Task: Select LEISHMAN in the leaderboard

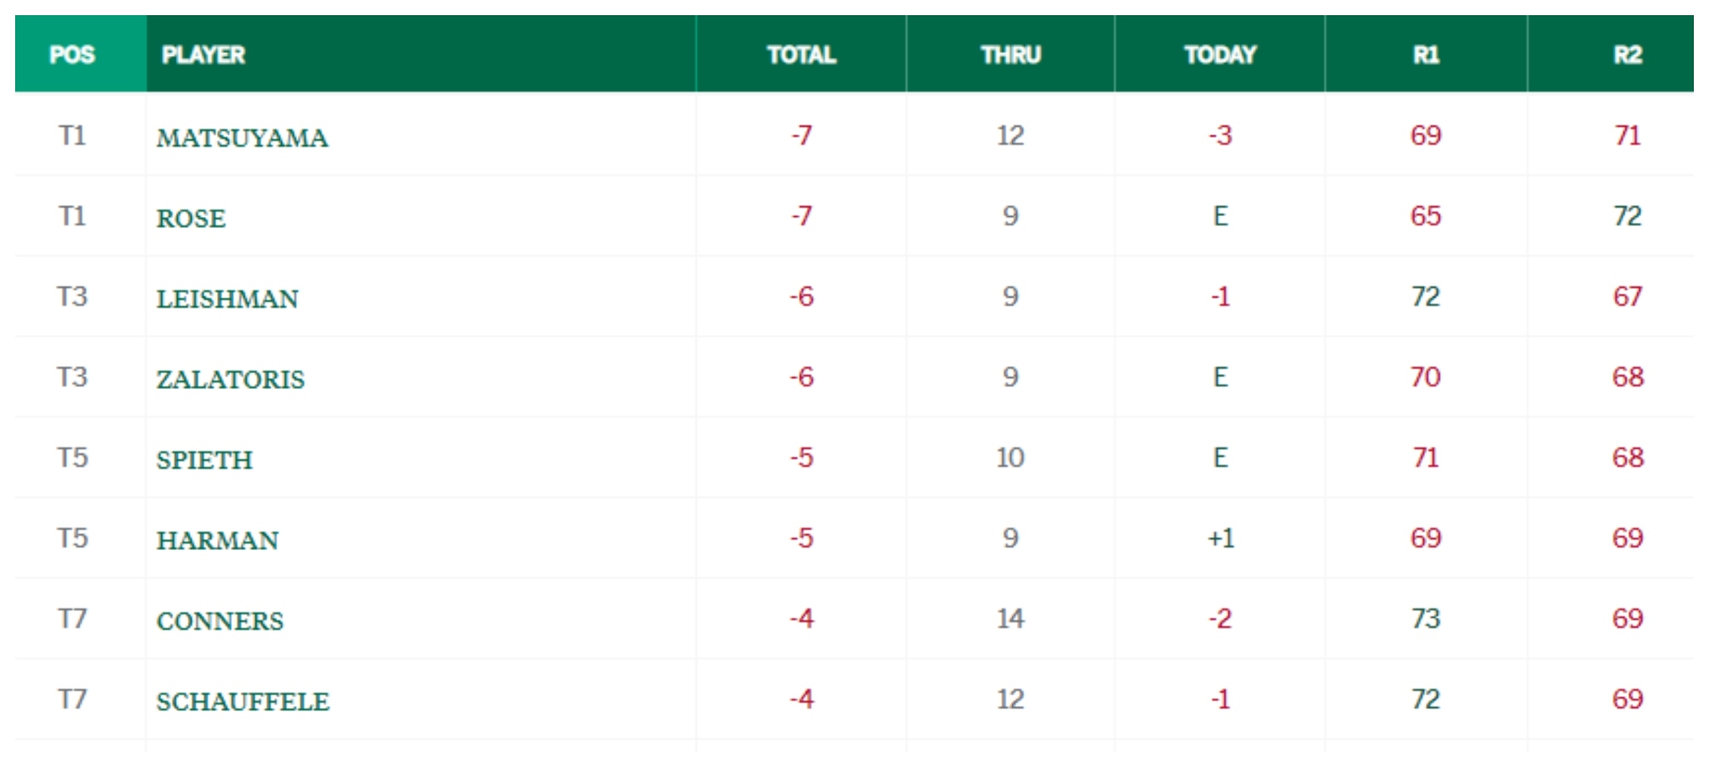Action: click(x=227, y=299)
